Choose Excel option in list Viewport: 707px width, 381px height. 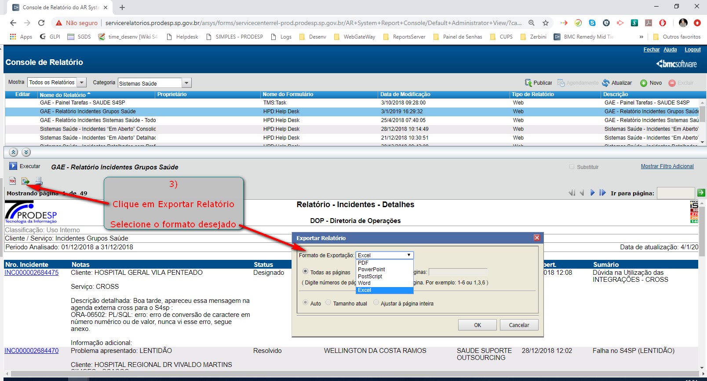(384, 290)
